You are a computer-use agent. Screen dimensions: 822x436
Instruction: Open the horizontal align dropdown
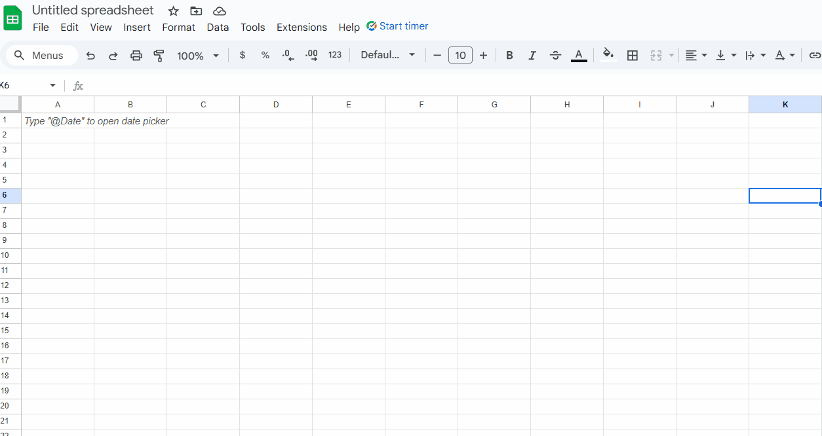[695, 56]
